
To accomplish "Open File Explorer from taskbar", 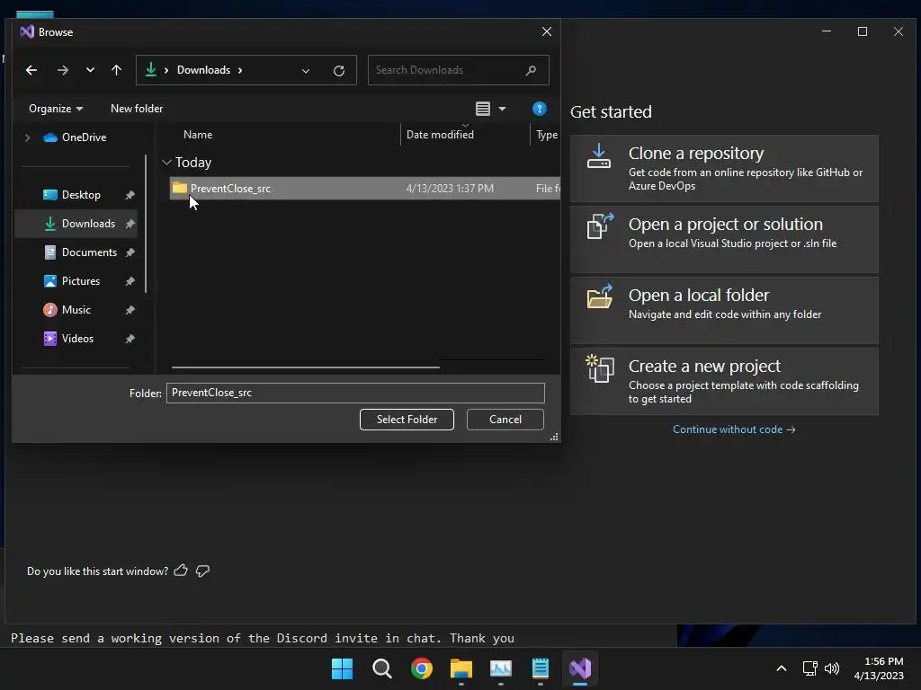I will (461, 668).
